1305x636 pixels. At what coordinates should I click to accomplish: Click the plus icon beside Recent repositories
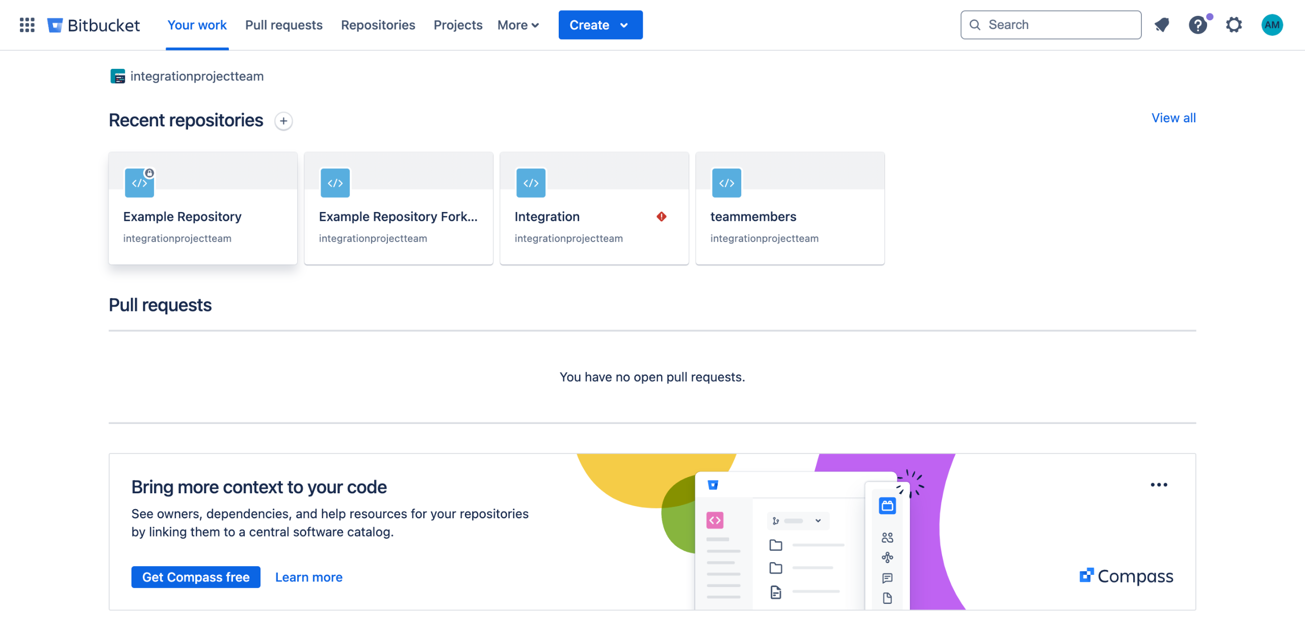(283, 121)
